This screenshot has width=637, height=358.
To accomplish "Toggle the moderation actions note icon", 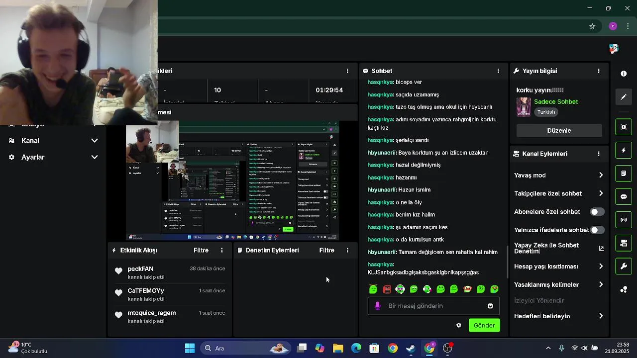I will pos(624,174).
